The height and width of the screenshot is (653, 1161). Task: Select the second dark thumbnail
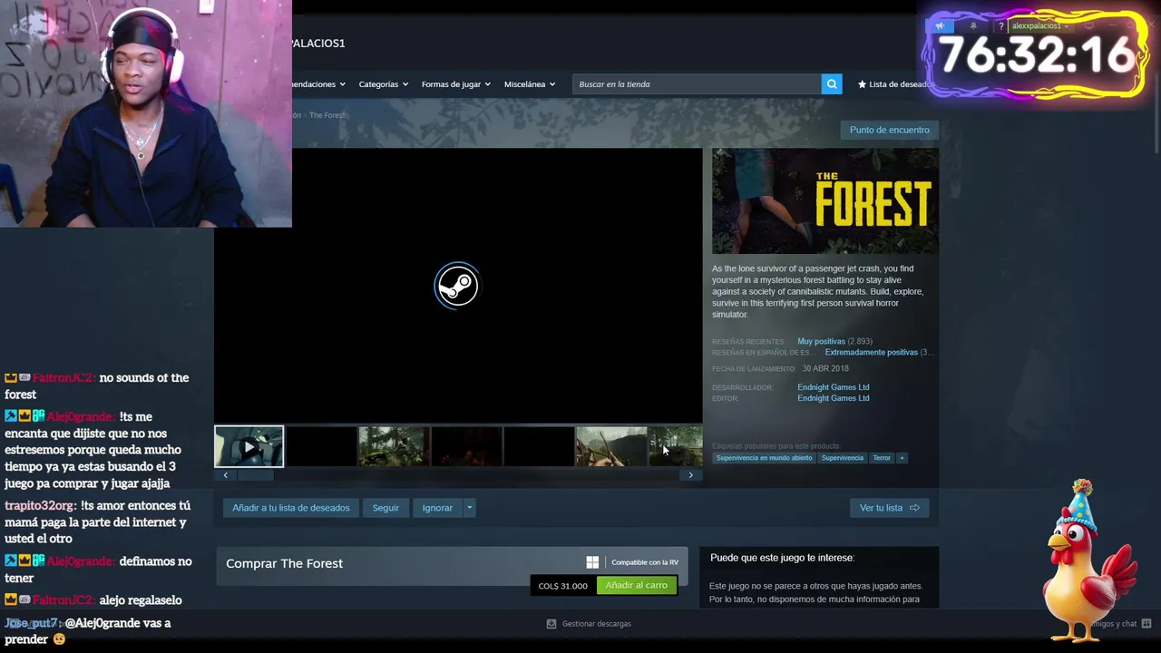(x=539, y=446)
